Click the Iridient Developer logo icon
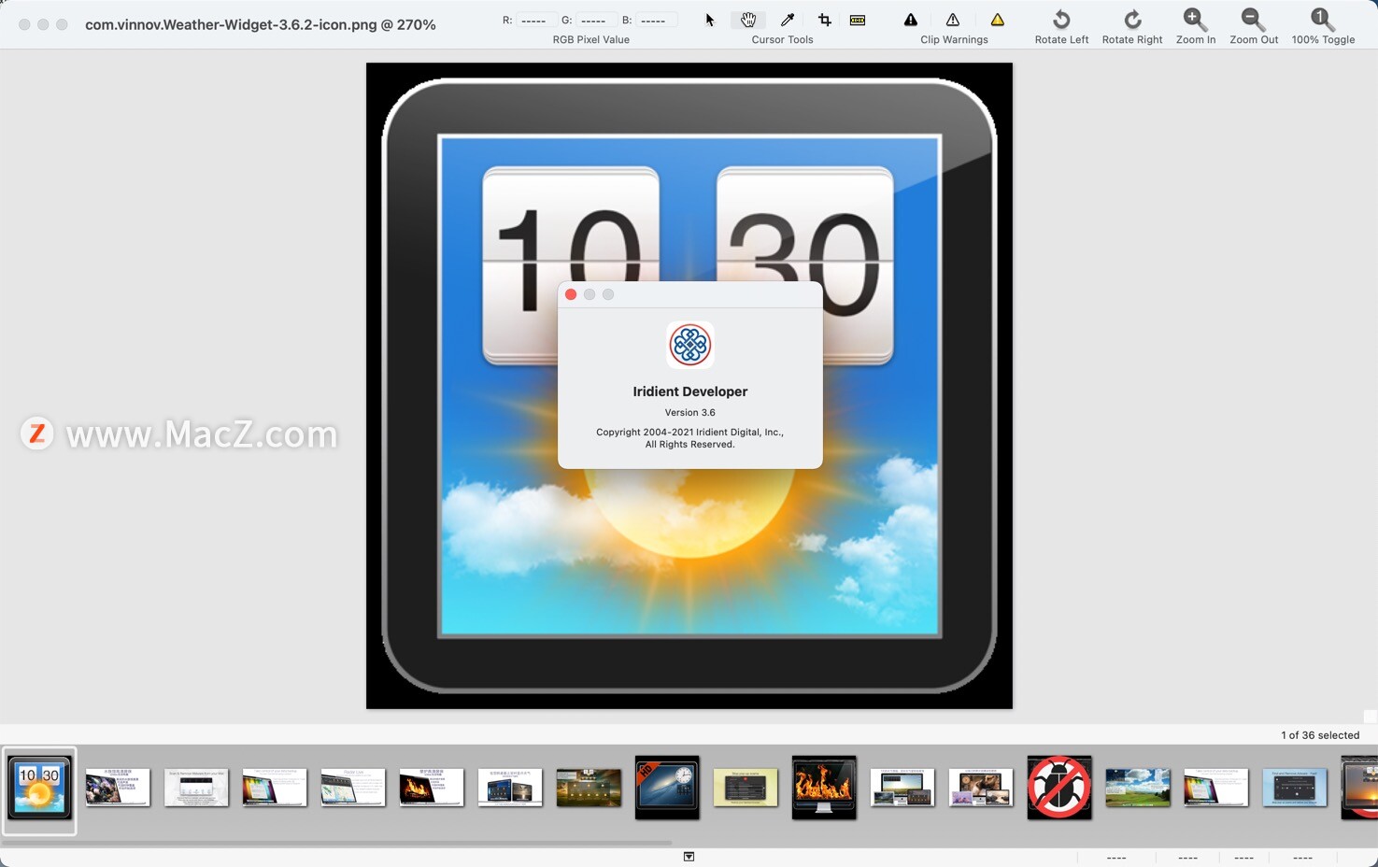Viewport: 1378px width, 867px height. [x=690, y=345]
